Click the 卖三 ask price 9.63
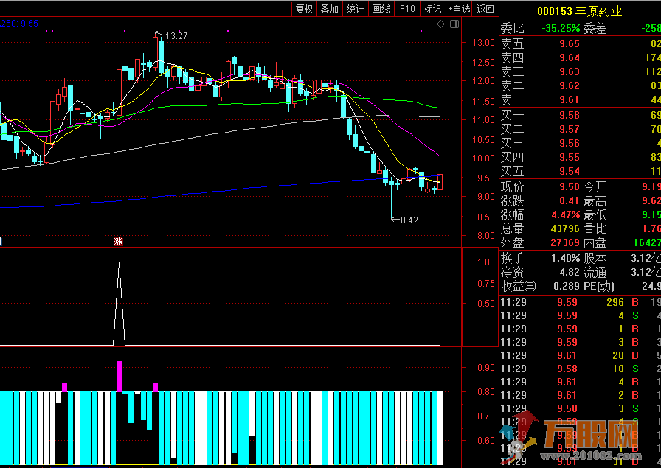The height and width of the screenshot is (468, 661). pos(570,71)
